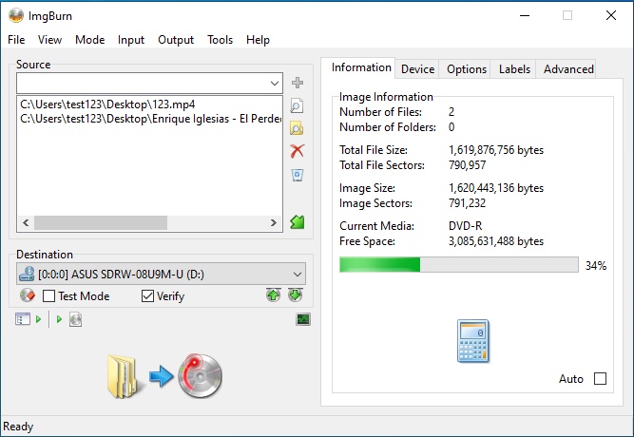The width and height of the screenshot is (634, 437).
Task: Click the disc globe icon in lower toolbar
Action: pos(76,319)
